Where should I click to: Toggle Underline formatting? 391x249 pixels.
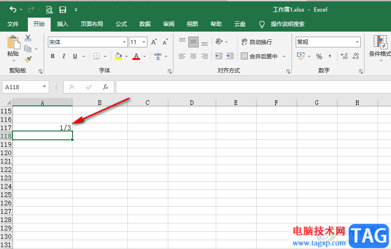[75, 56]
